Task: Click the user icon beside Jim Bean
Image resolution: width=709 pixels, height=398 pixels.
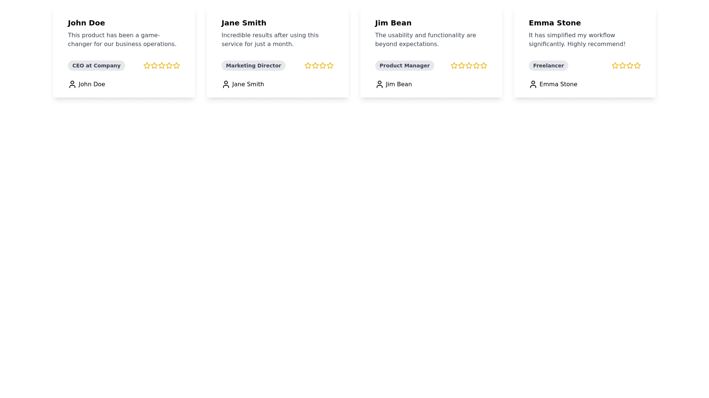Action: 380,84
